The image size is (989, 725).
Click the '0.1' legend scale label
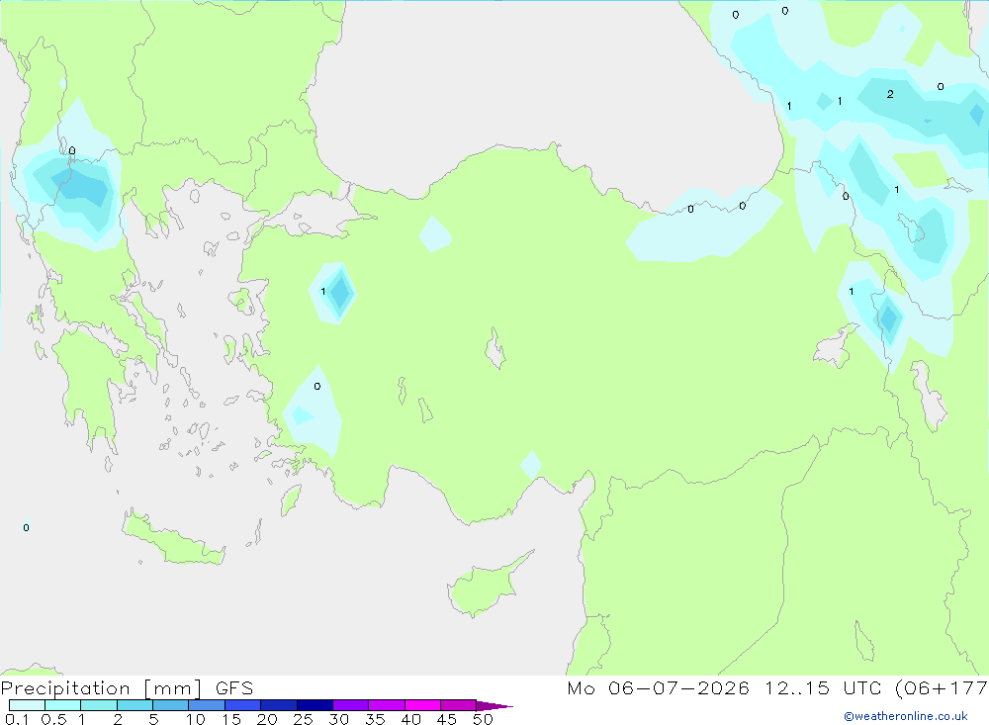coord(17,719)
